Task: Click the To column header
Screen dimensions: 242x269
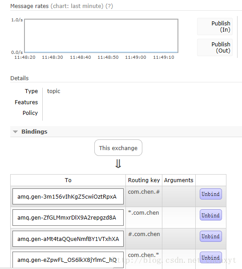Action: click(68, 180)
